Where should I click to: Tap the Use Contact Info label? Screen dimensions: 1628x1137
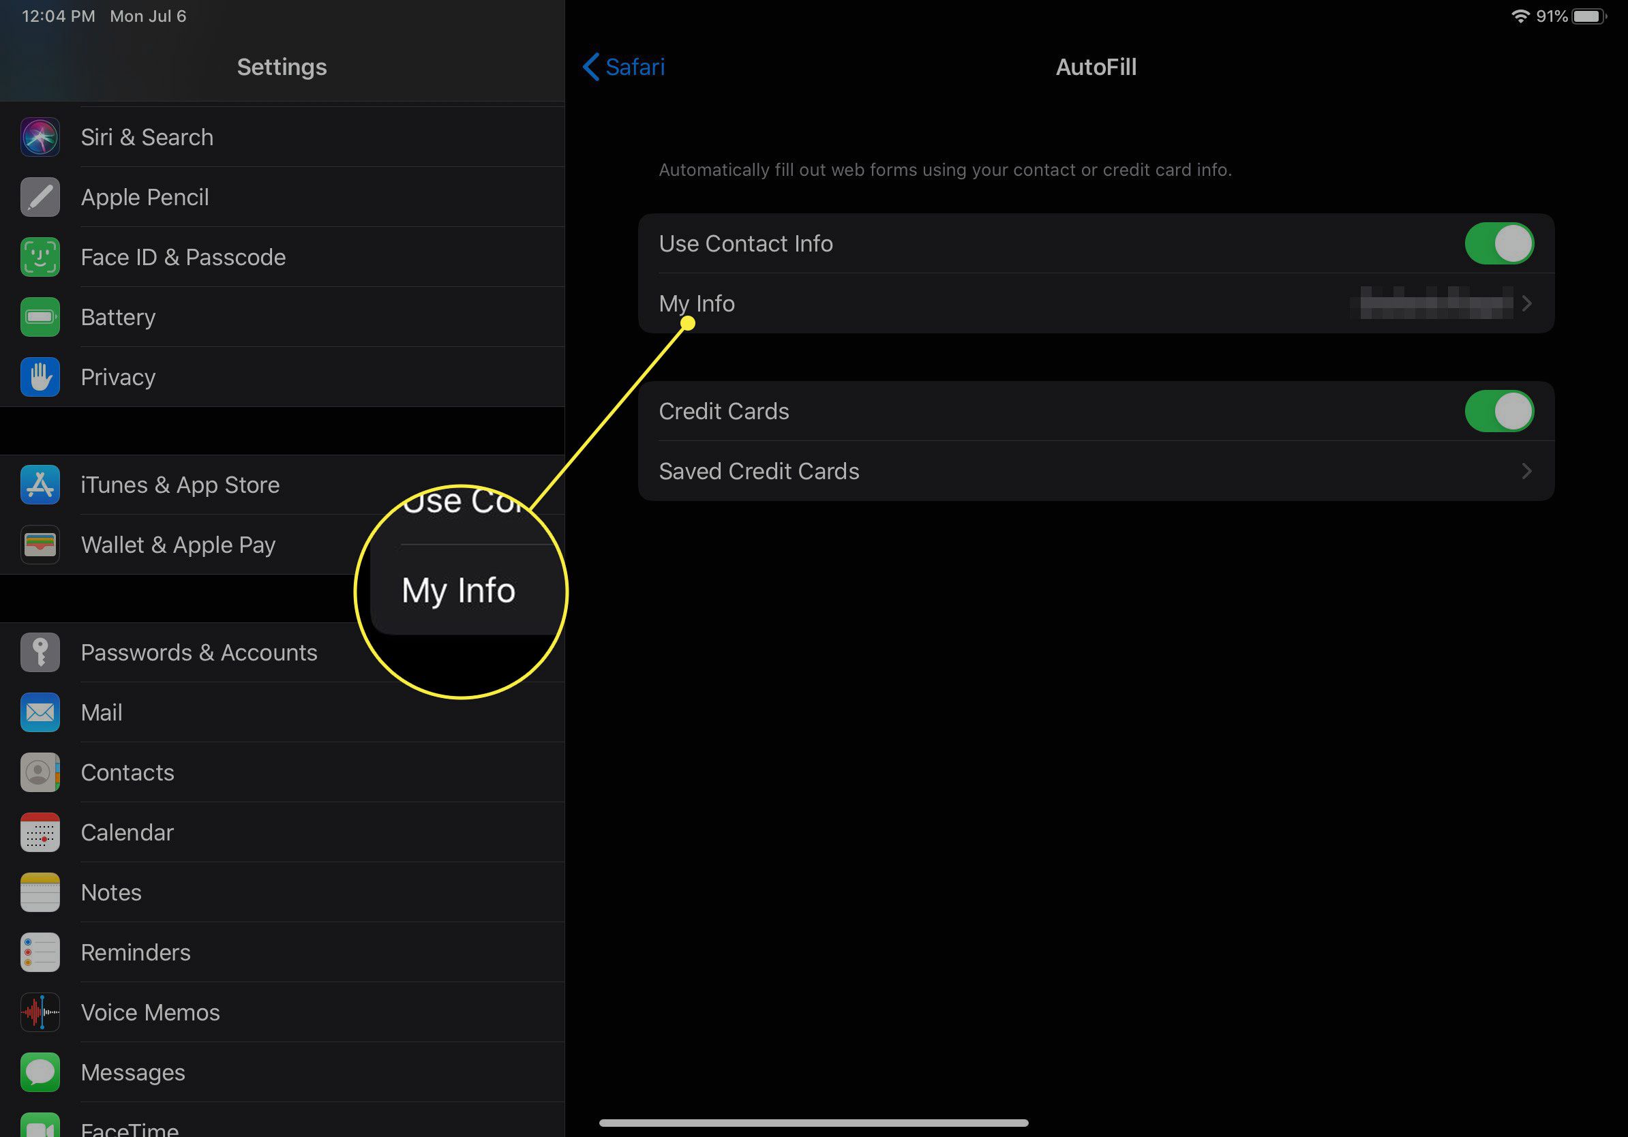(x=746, y=243)
